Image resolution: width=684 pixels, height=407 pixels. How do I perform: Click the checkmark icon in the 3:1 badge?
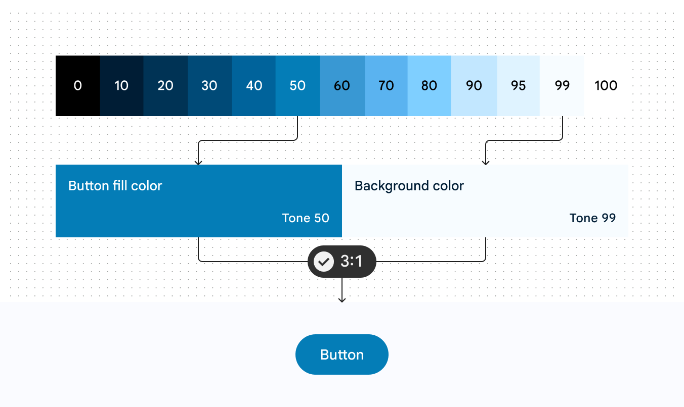coord(324,262)
